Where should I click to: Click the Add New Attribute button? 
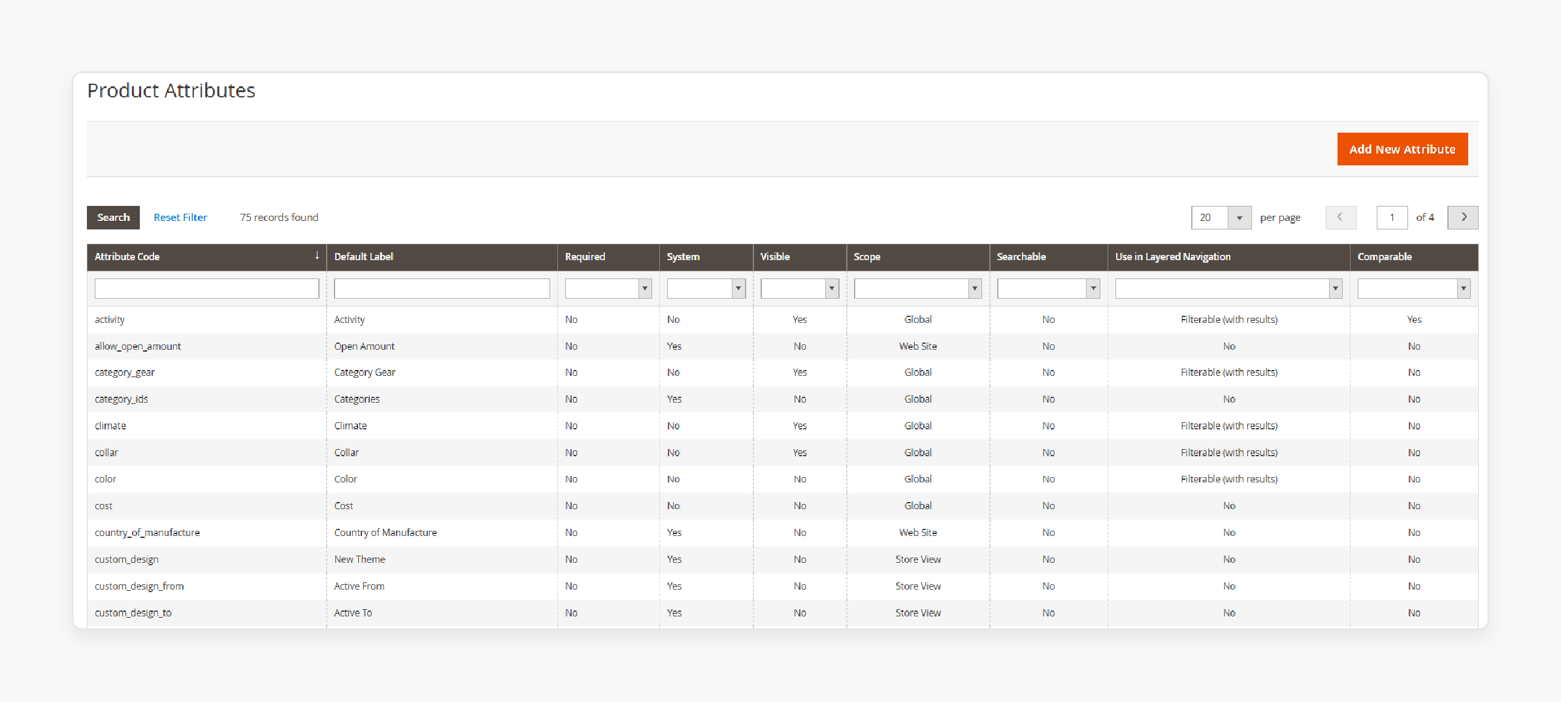pos(1402,149)
